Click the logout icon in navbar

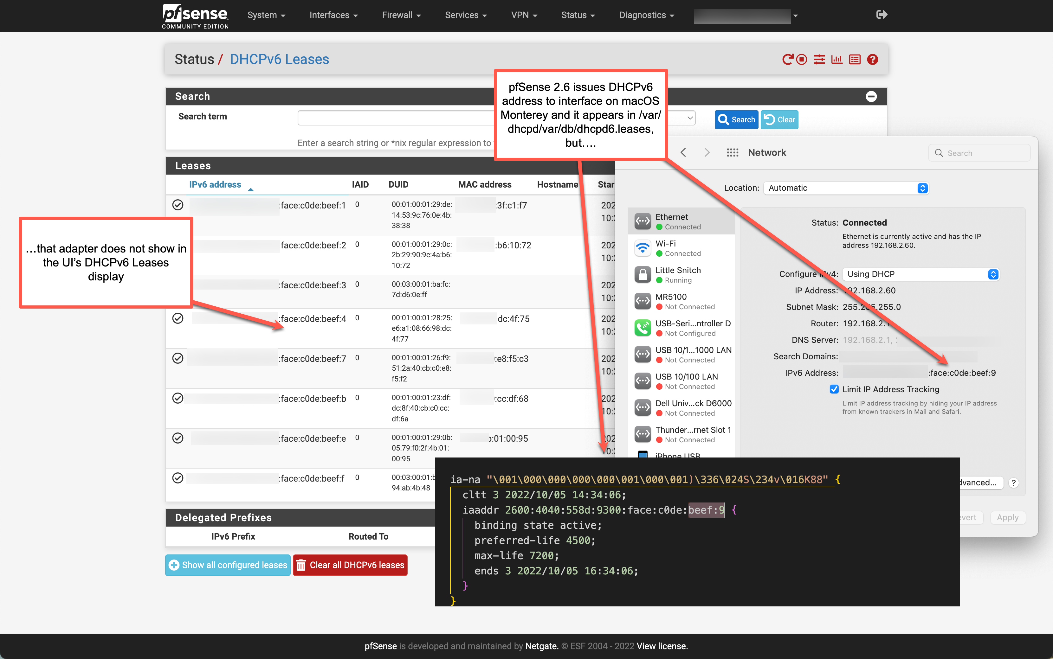click(x=881, y=15)
